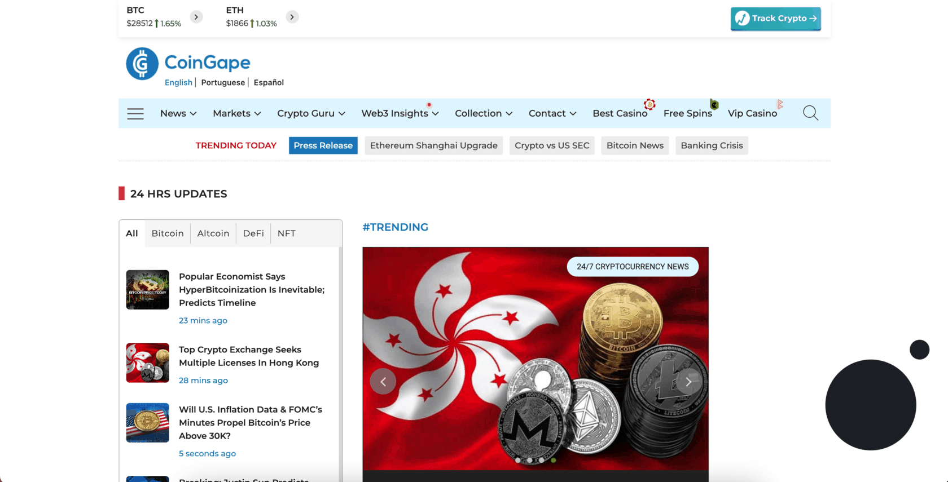Switch to the Bitcoin tab
The height and width of the screenshot is (482, 948).
(x=168, y=233)
